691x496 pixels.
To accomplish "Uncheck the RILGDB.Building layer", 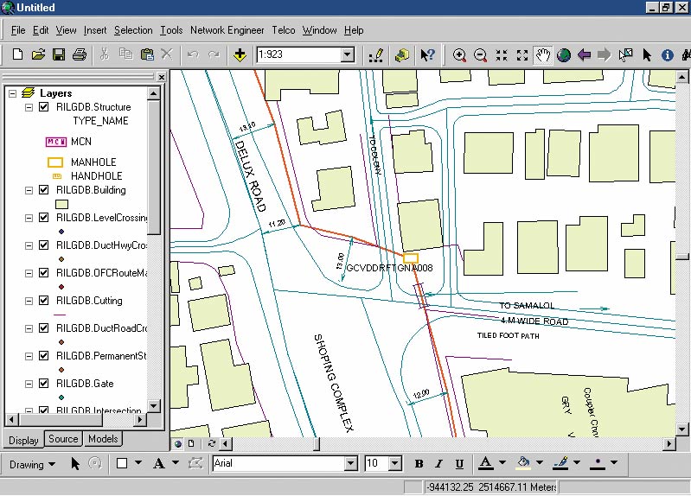I will (x=44, y=190).
